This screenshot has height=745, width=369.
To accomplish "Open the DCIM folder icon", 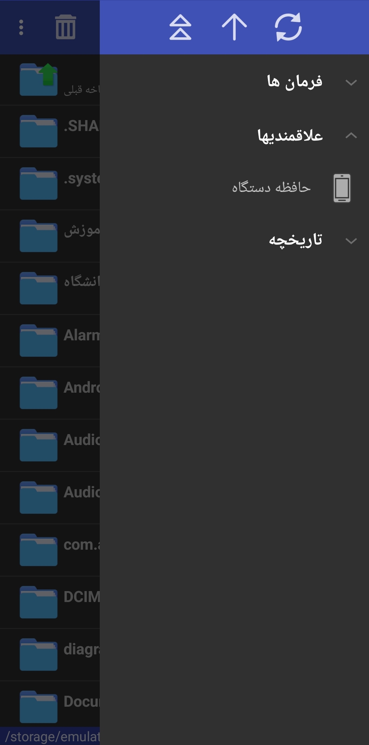I will pyautogui.click(x=39, y=602).
